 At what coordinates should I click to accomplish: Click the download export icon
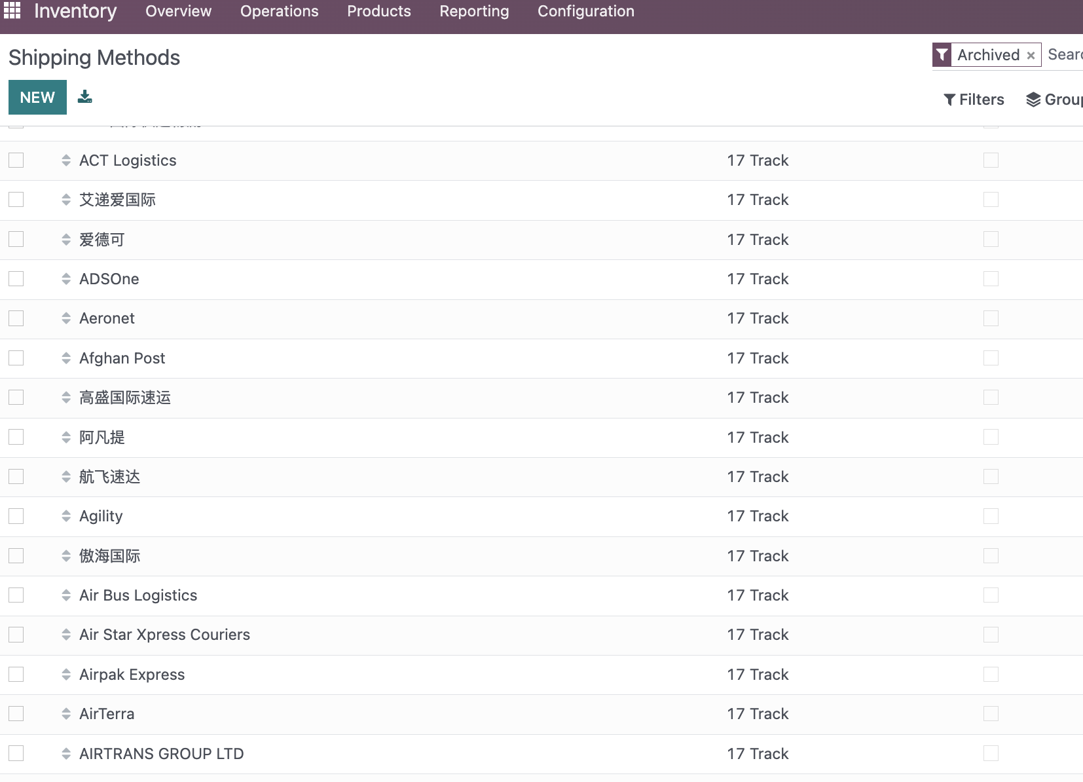(85, 97)
